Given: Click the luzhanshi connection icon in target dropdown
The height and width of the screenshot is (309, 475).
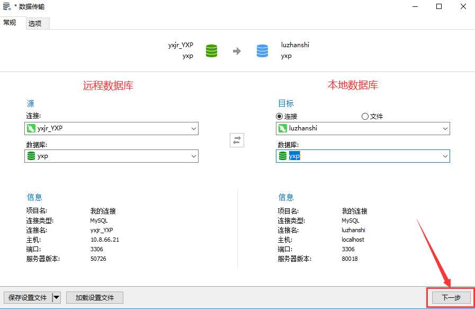Looking at the screenshot, I should click(x=282, y=128).
